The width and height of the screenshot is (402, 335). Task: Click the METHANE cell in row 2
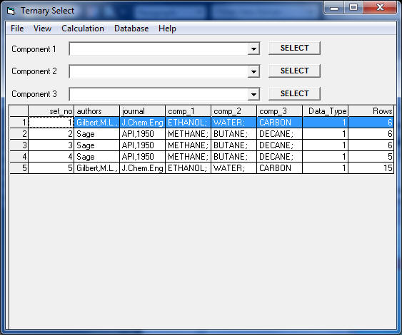(188, 134)
